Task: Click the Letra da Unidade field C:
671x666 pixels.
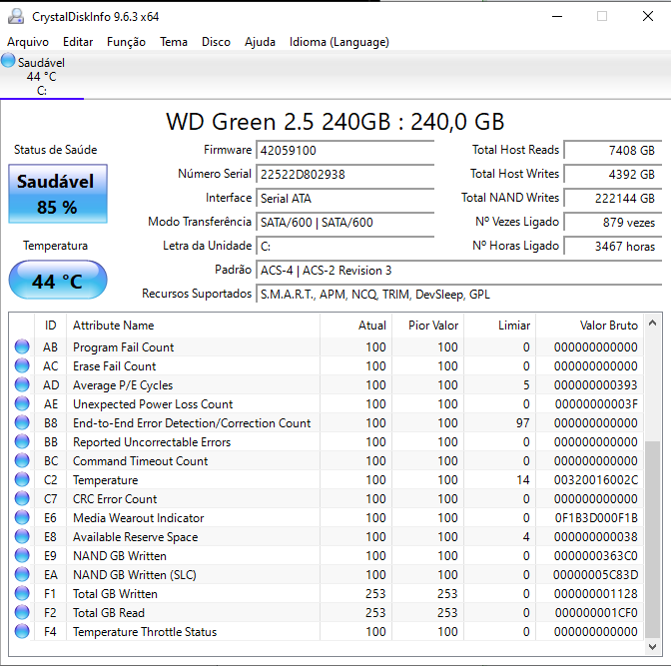Action: click(344, 247)
